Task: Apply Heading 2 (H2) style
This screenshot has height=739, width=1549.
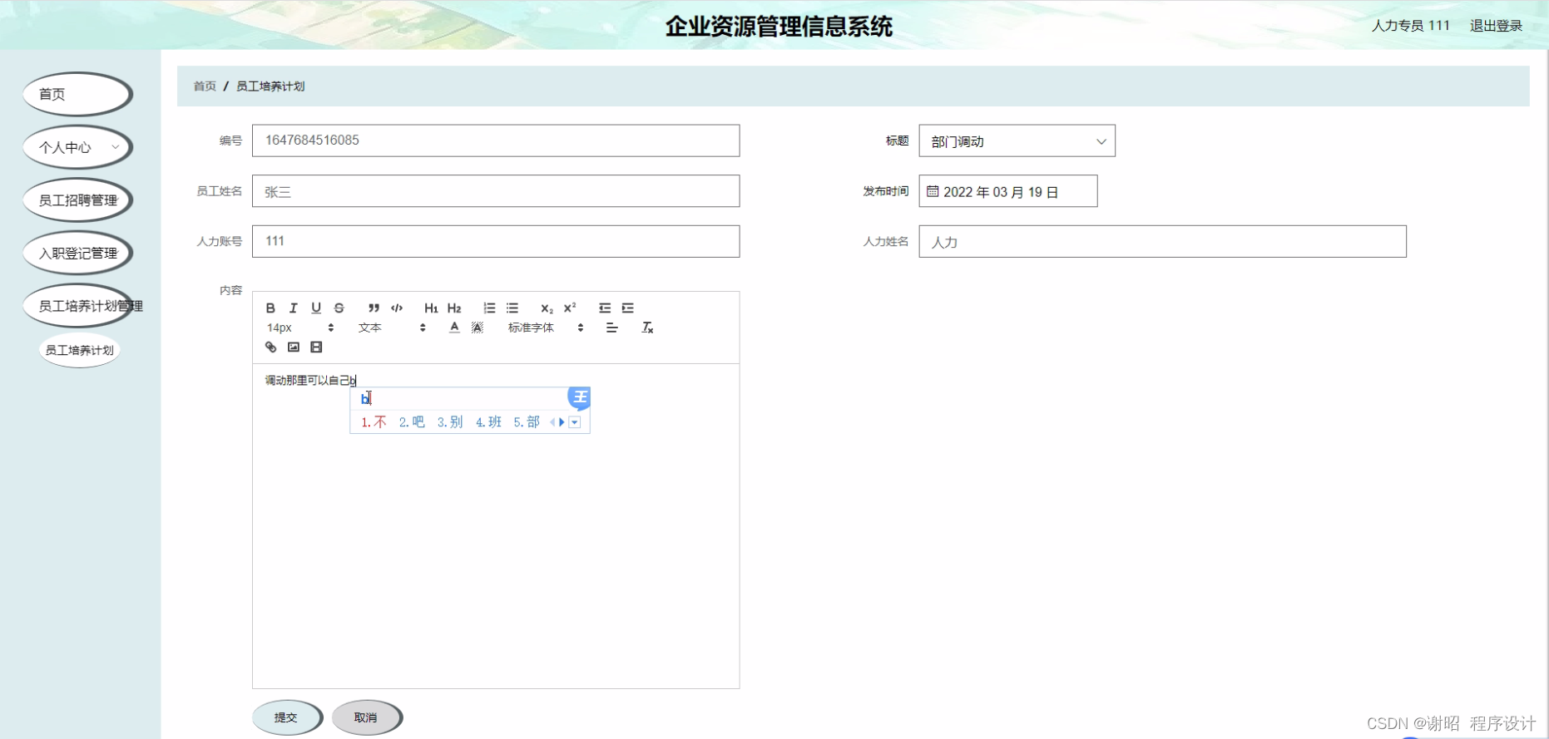Action: tap(454, 308)
